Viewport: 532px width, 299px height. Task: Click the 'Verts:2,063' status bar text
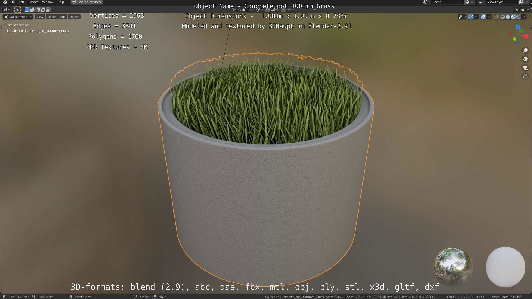tap(334, 297)
